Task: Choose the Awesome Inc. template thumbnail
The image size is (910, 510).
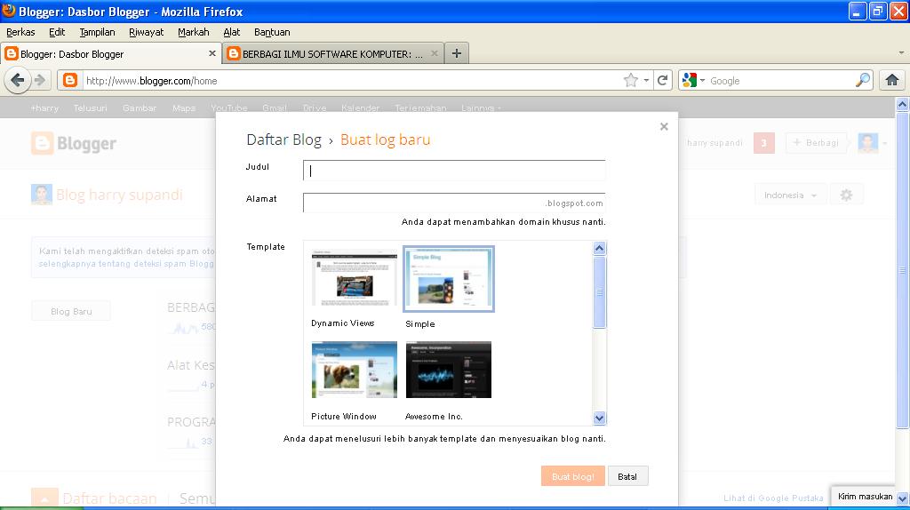Action: tap(449, 370)
